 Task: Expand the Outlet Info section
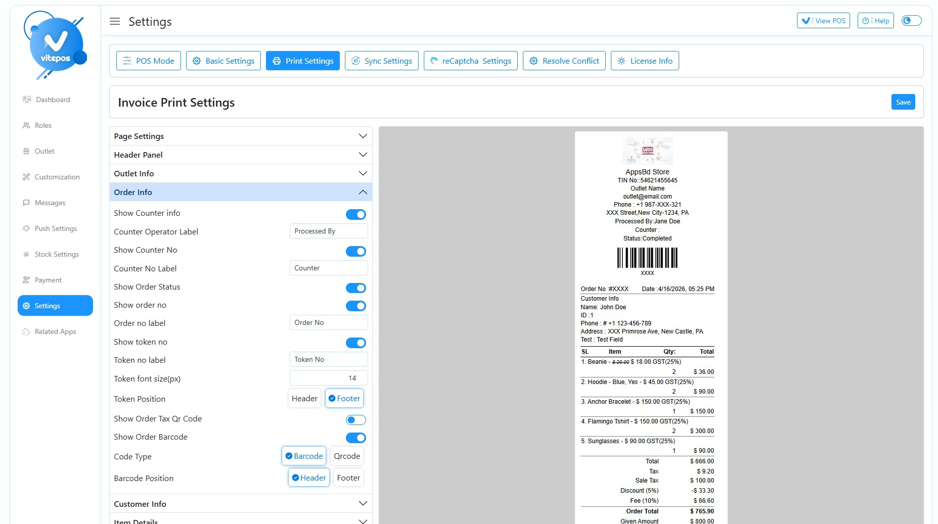click(x=241, y=173)
